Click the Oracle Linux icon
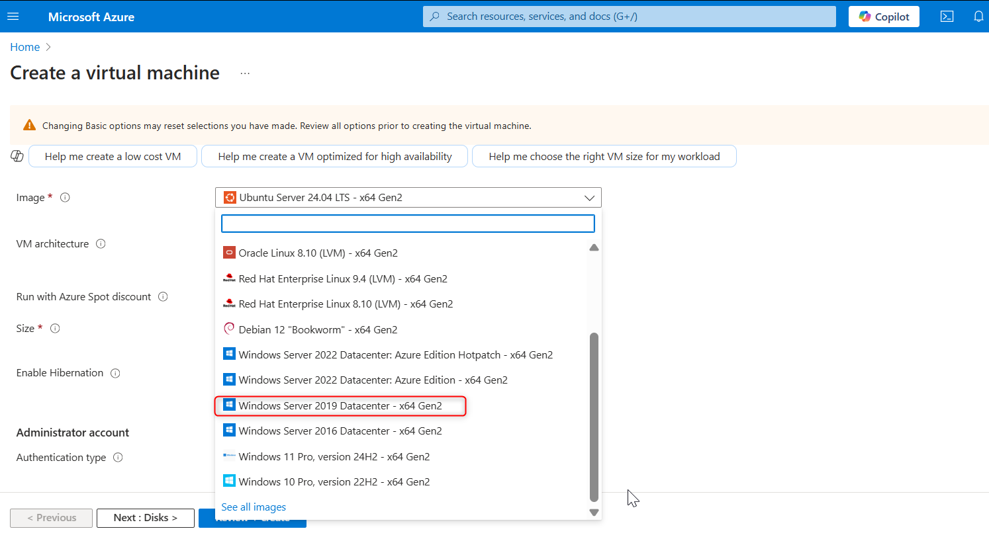Image resolution: width=989 pixels, height=541 pixels. (x=229, y=253)
